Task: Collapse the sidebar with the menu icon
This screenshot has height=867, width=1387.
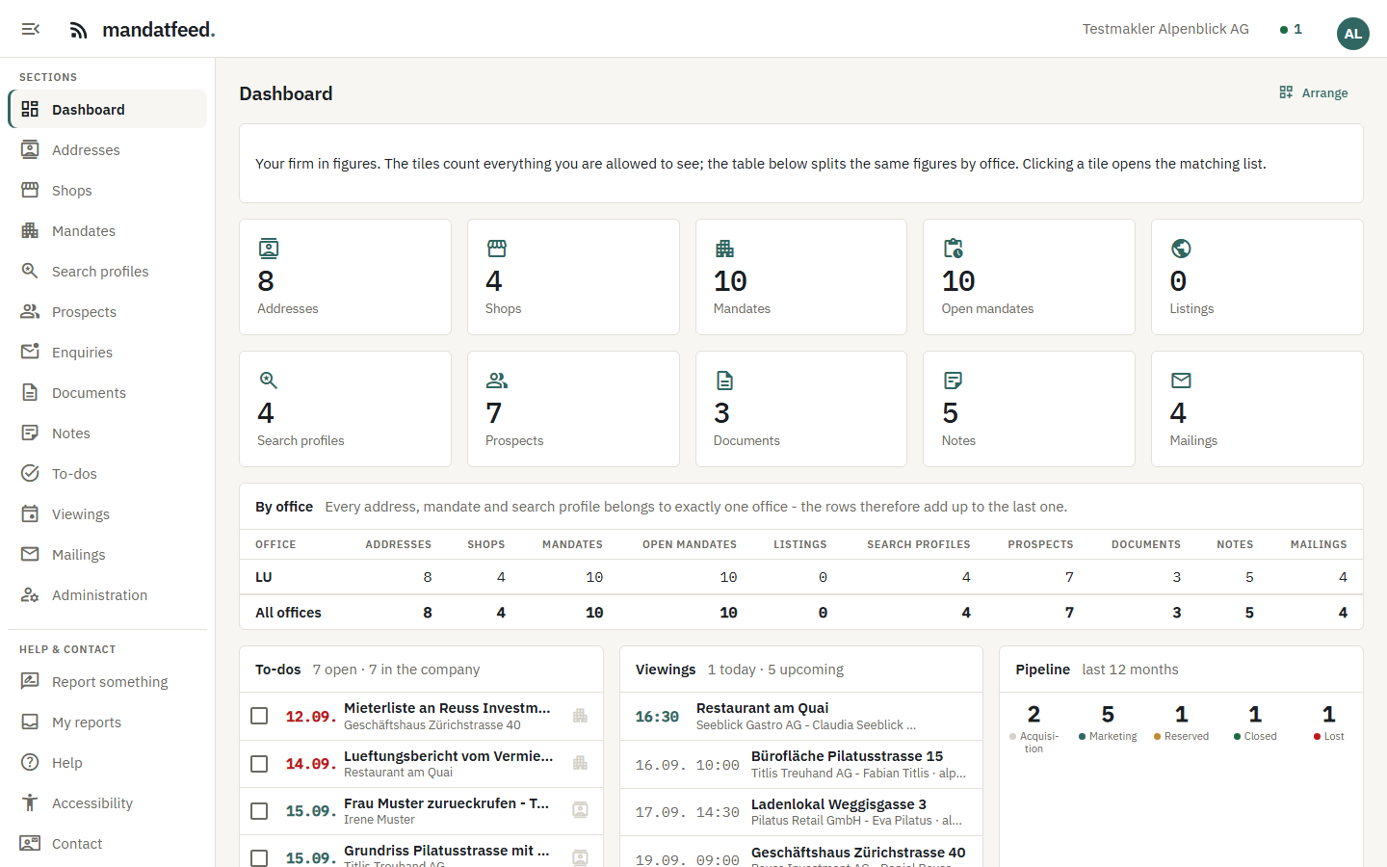Action: [31, 29]
